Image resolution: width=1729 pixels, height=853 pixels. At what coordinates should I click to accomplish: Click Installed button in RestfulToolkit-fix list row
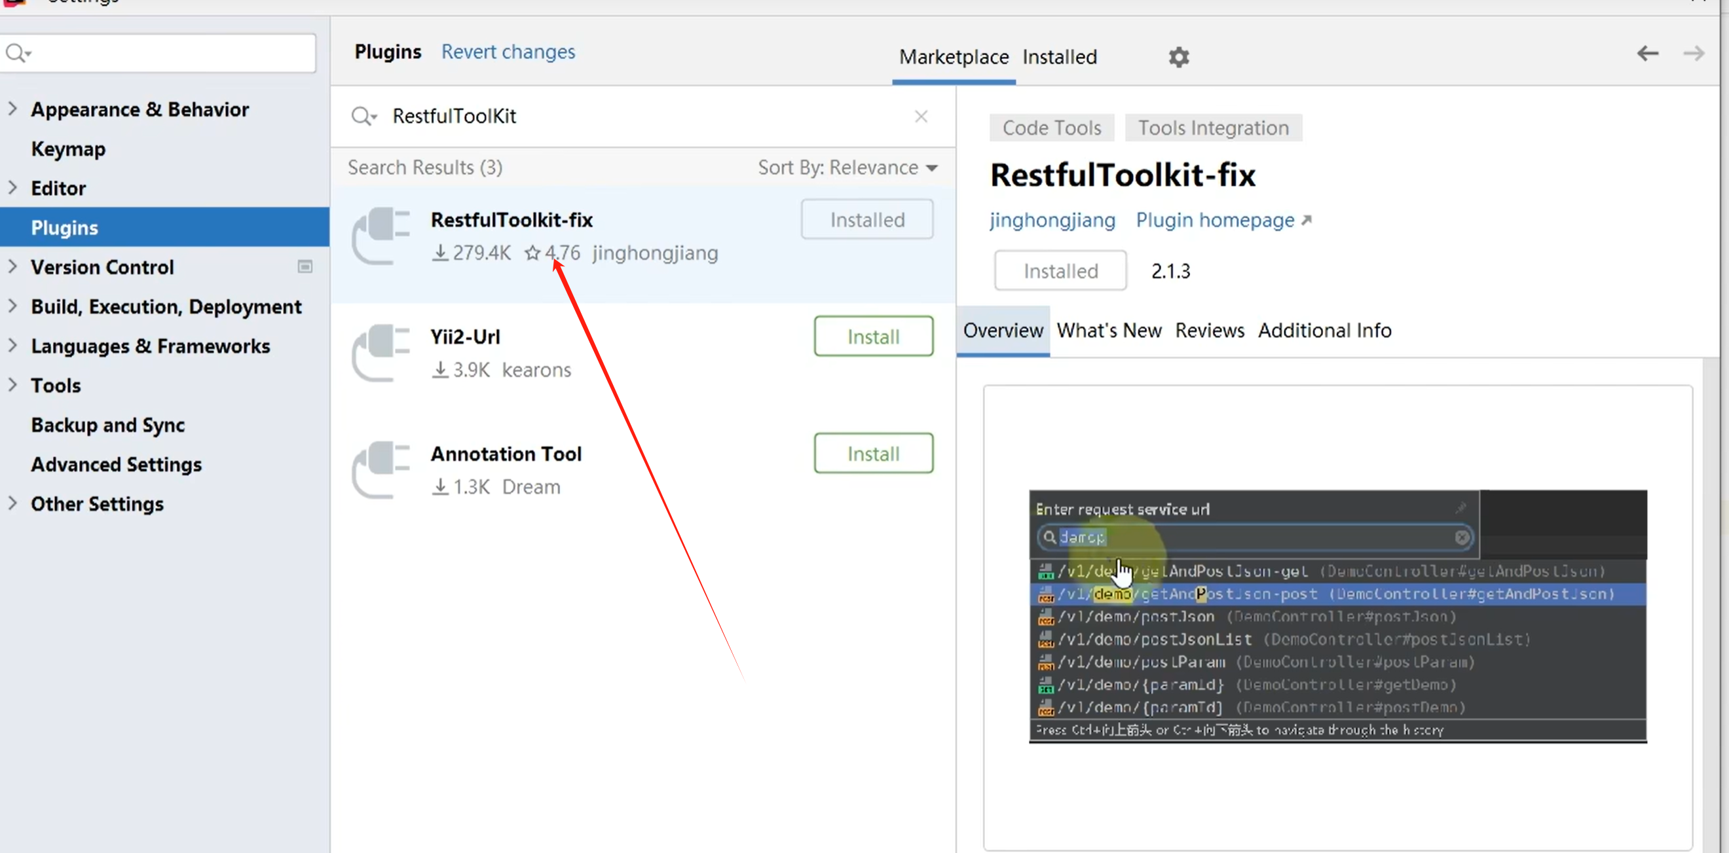click(867, 219)
